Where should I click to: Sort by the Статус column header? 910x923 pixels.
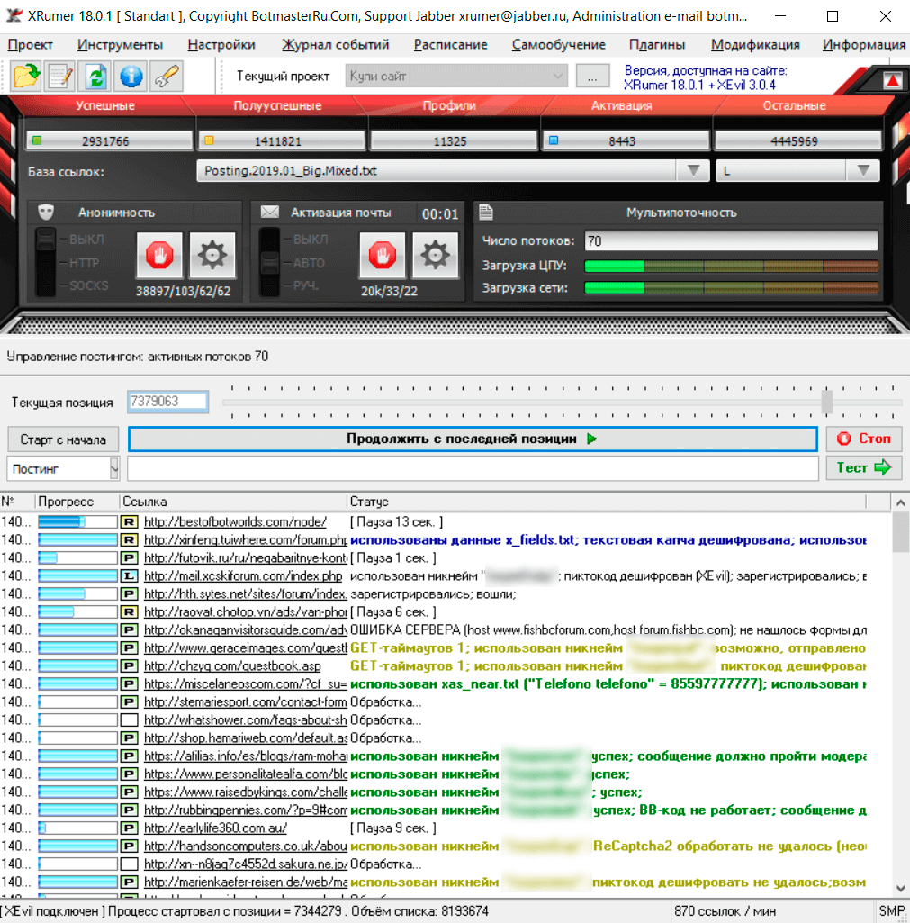pos(606,502)
